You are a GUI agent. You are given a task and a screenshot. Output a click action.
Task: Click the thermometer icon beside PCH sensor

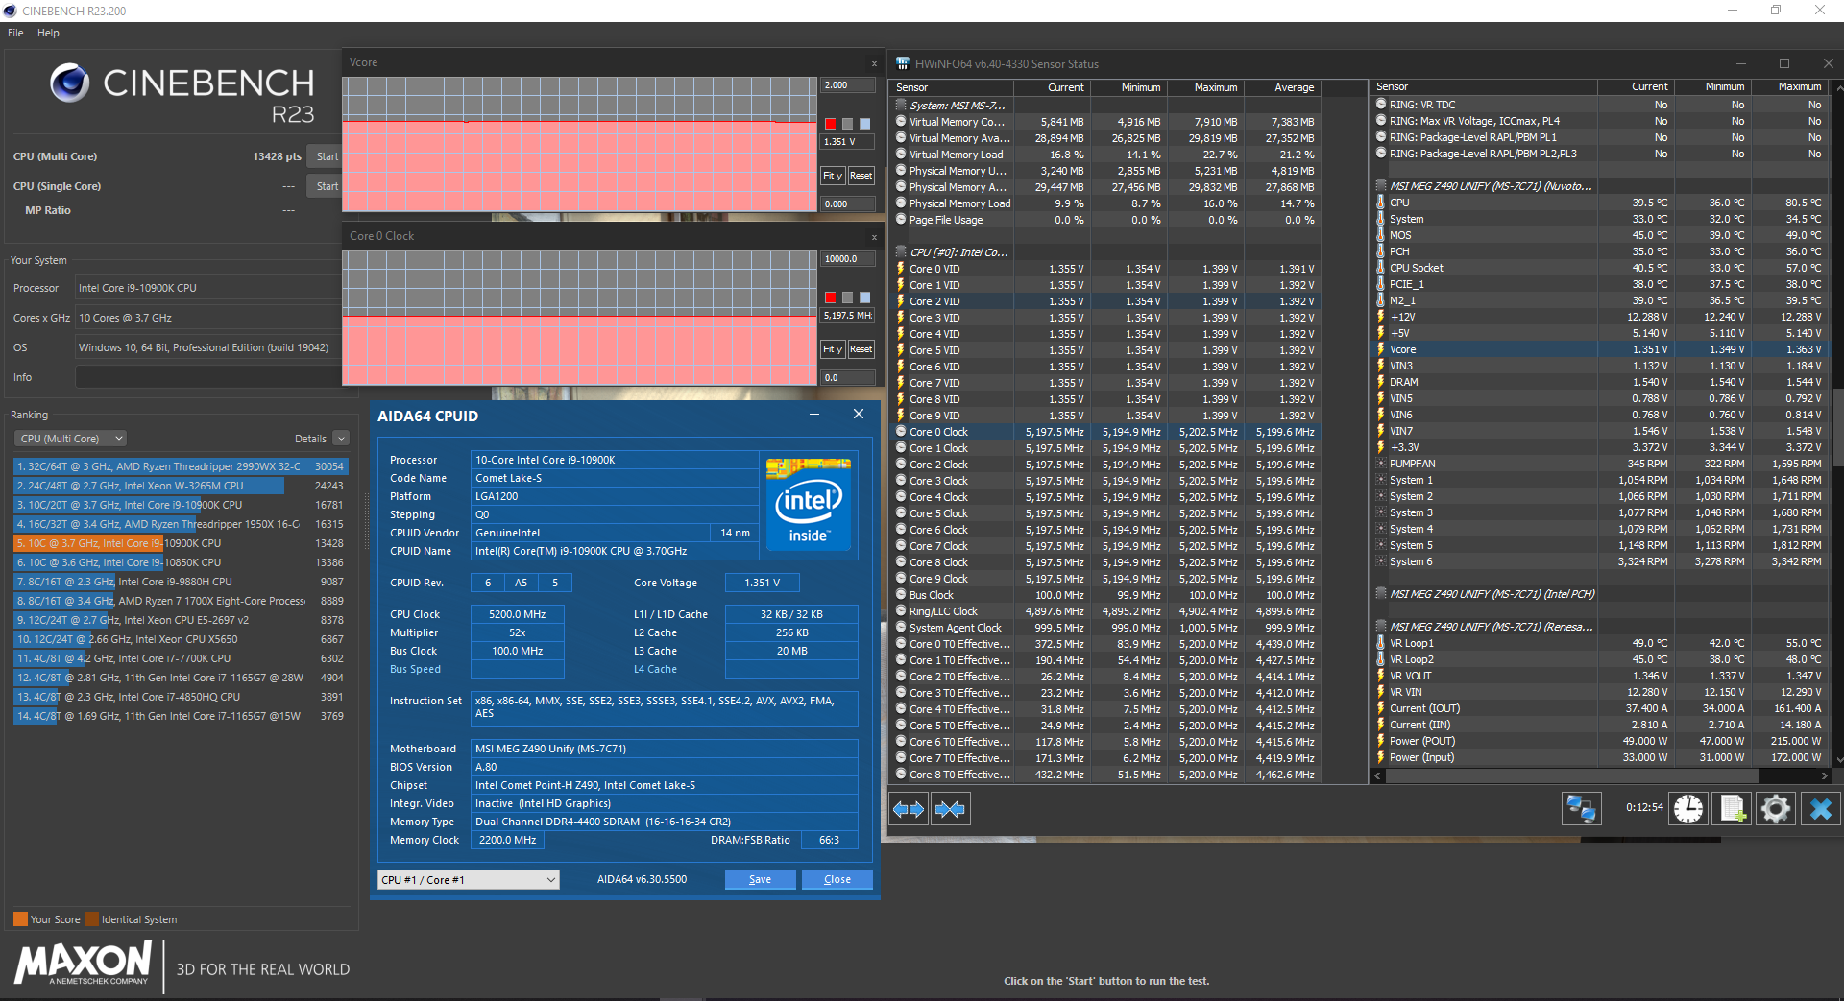coord(1381,251)
